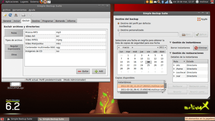Select Destino personalizado radio button
The height and width of the screenshot is (121, 215).
119,30
